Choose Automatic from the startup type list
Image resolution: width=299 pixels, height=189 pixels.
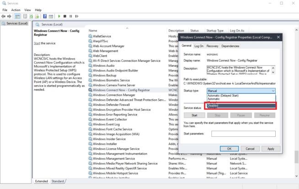(214, 99)
